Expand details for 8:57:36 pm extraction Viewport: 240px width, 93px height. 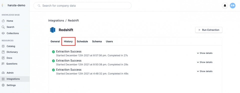(x=205, y=53)
